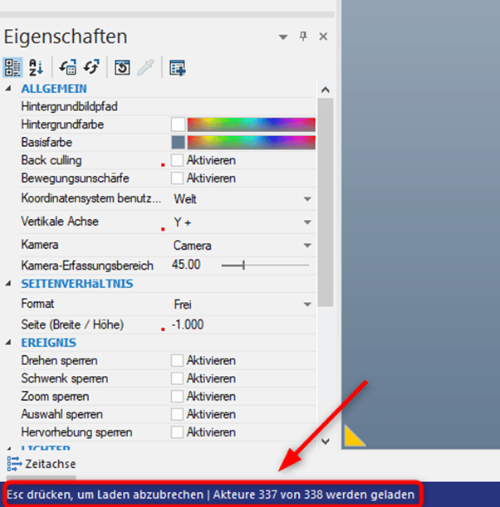Enable Bewegungsunschärfe checkbox
Viewport: 500px width, 507px height.
click(x=178, y=178)
